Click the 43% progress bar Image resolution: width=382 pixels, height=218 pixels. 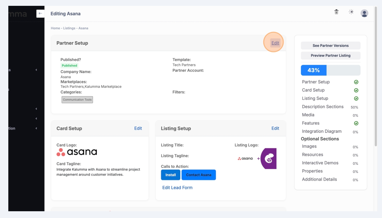click(x=331, y=70)
